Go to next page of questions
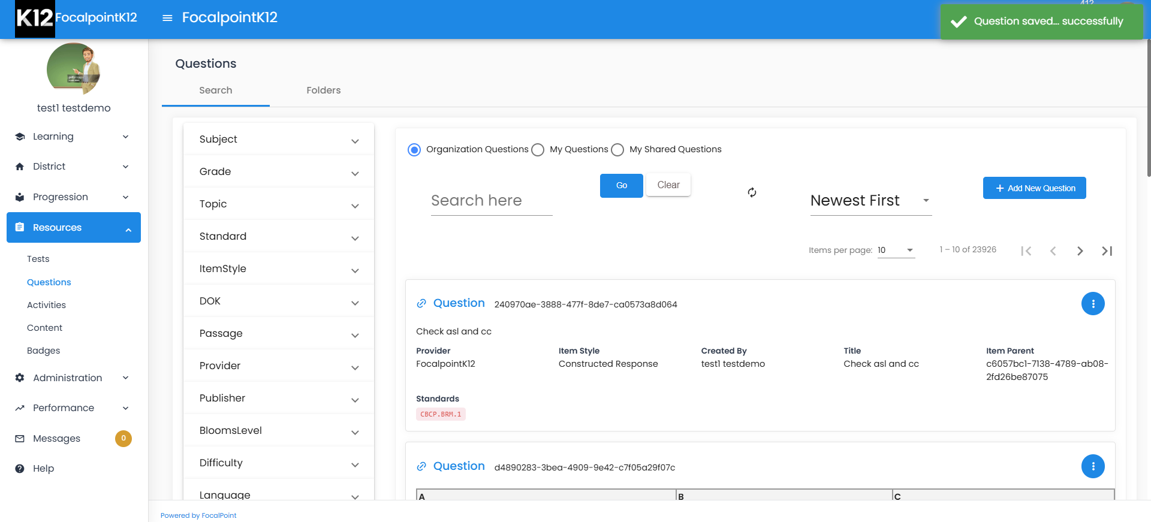This screenshot has height=522, width=1151. [x=1080, y=251]
